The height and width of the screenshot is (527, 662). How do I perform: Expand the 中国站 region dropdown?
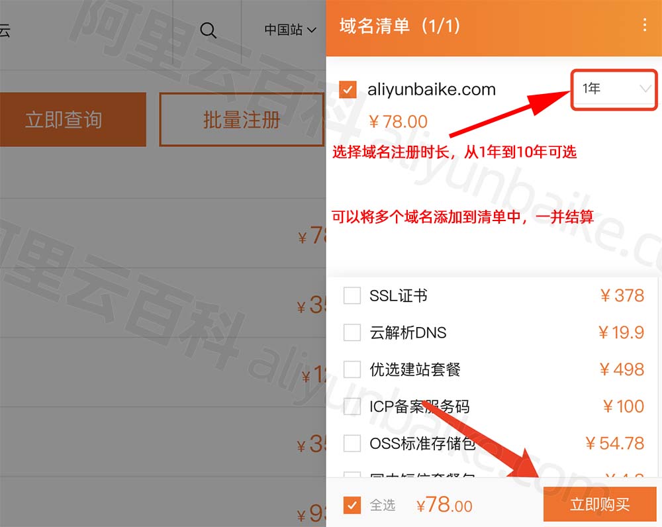[x=290, y=30]
